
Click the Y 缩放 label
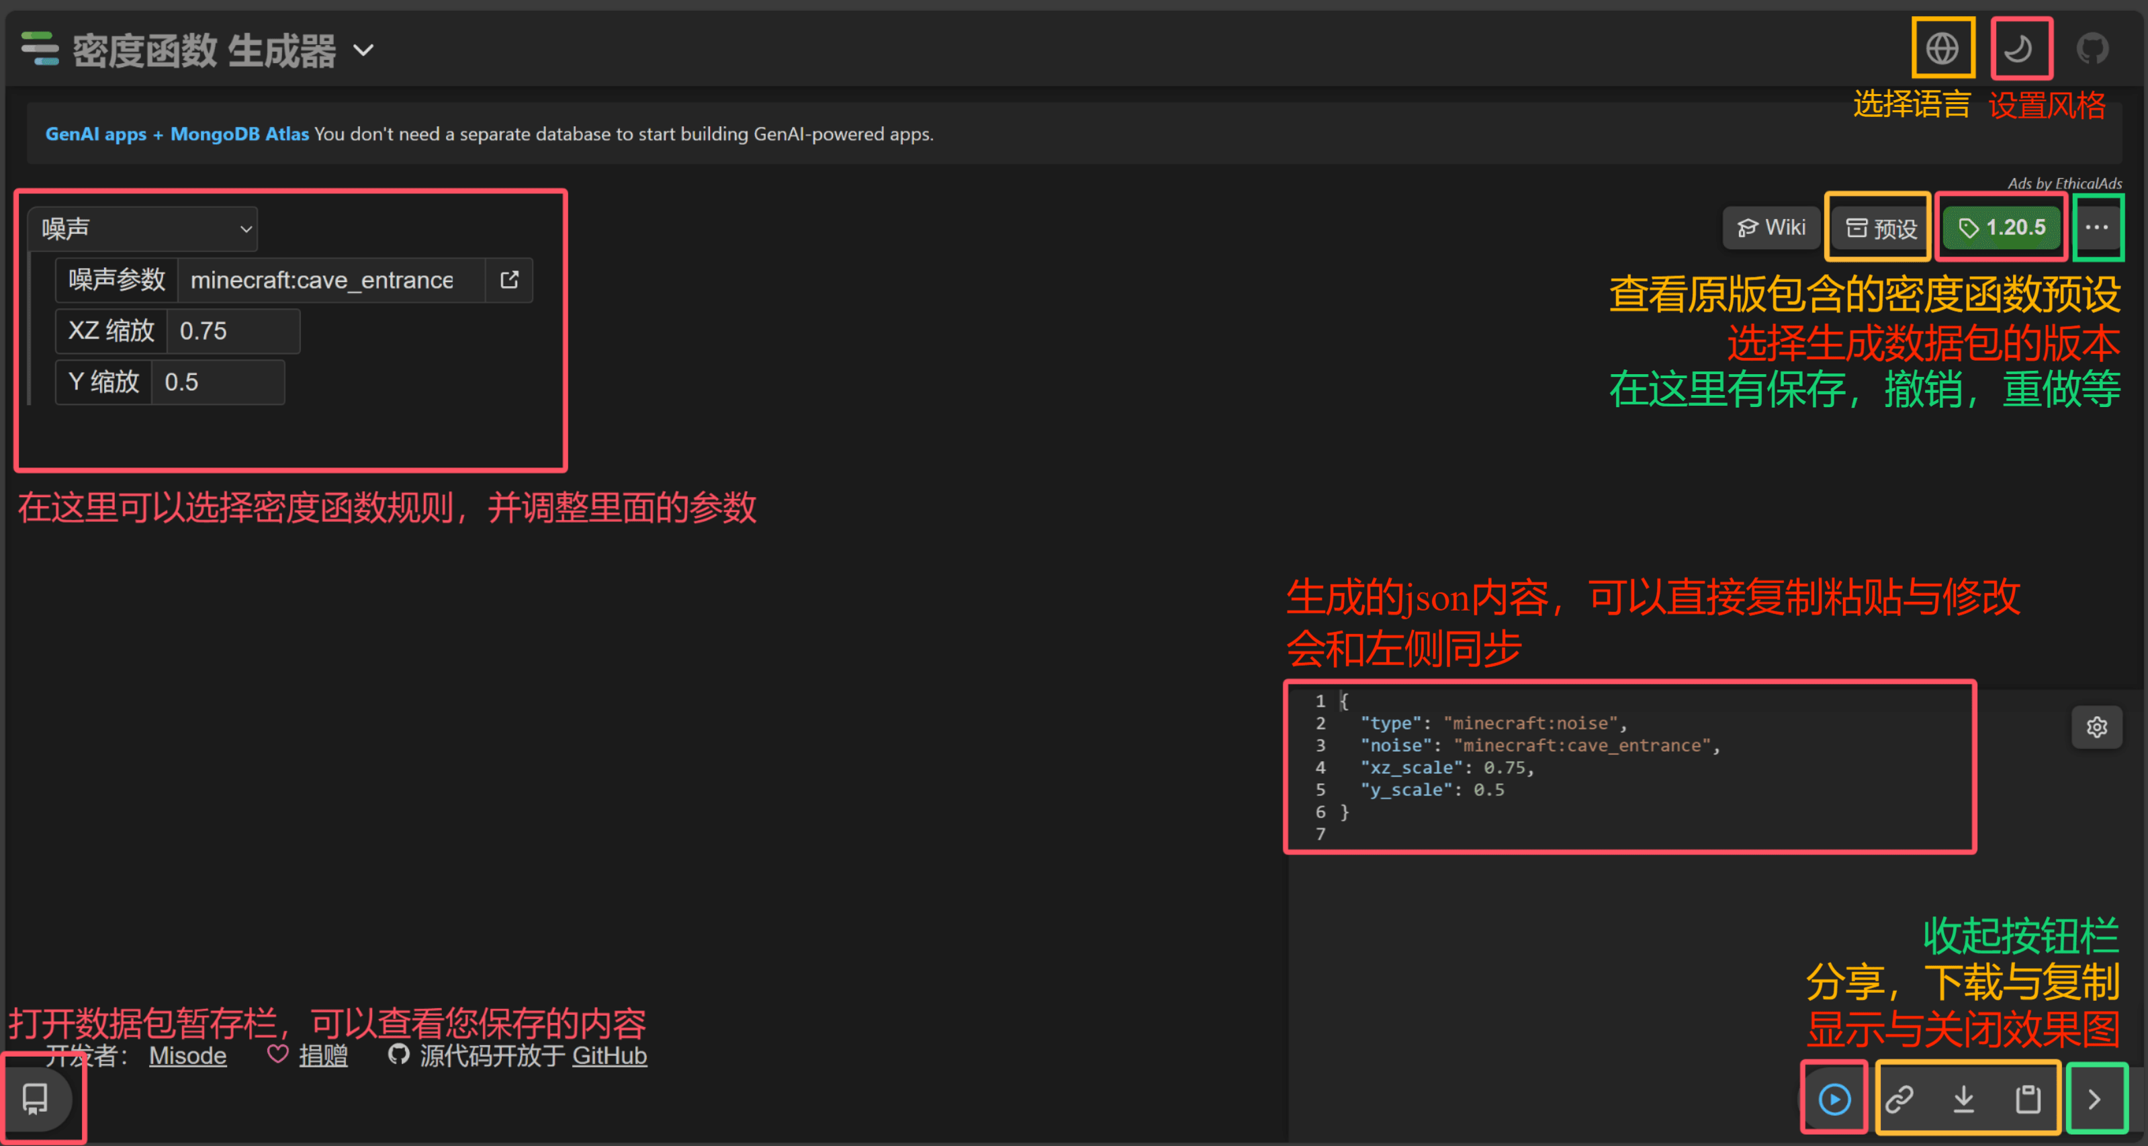click(x=104, y=382)
